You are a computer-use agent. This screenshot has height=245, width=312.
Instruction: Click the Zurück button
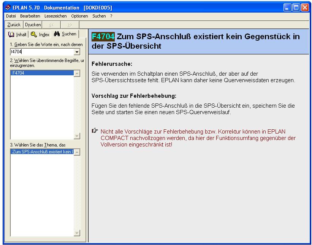[14, 25]
